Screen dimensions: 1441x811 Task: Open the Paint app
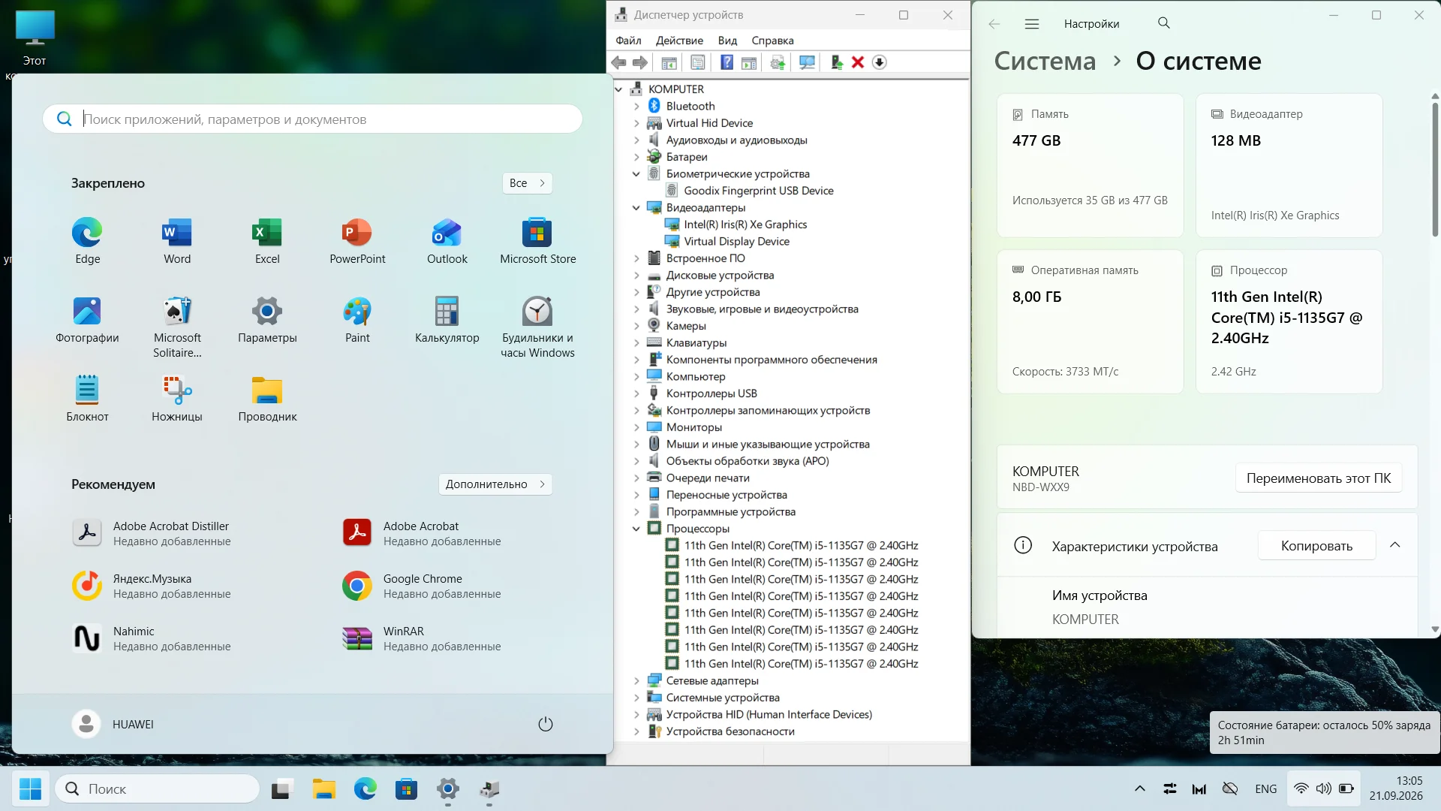[x=357, y=320]
